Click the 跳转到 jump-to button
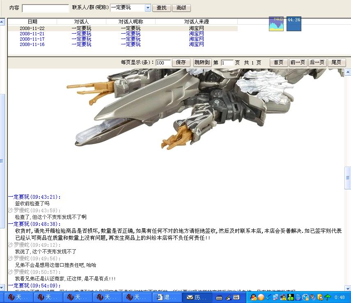Screen dimensions: 351x303 coord(202,62)
